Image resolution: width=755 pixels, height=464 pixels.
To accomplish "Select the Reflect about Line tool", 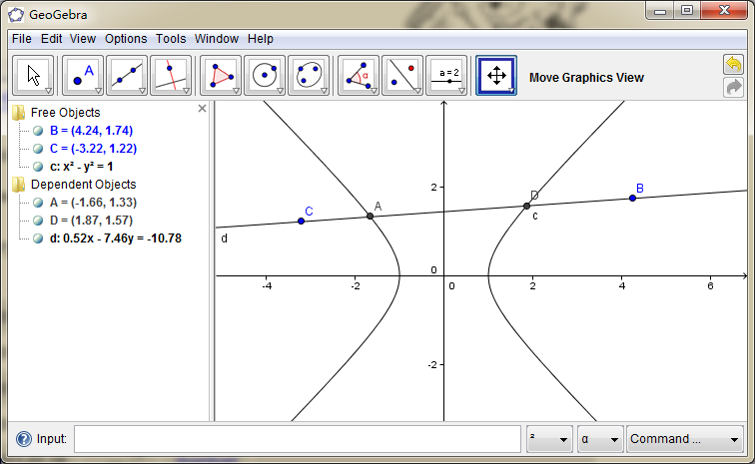I will coord(402,76).
